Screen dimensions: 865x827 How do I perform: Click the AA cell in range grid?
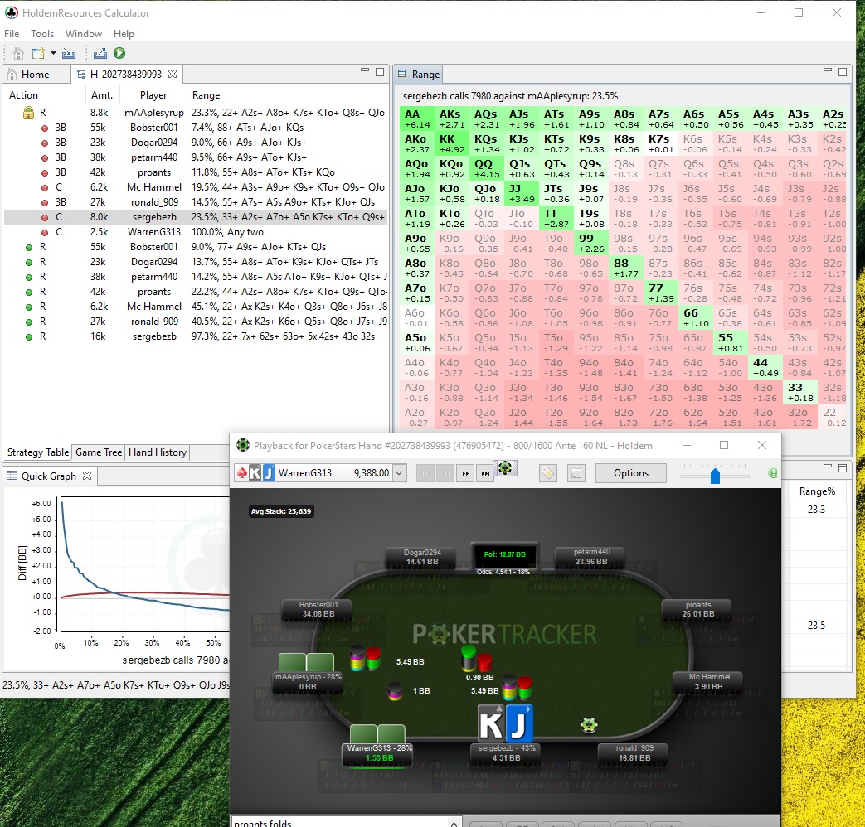(x=417, y=119)
